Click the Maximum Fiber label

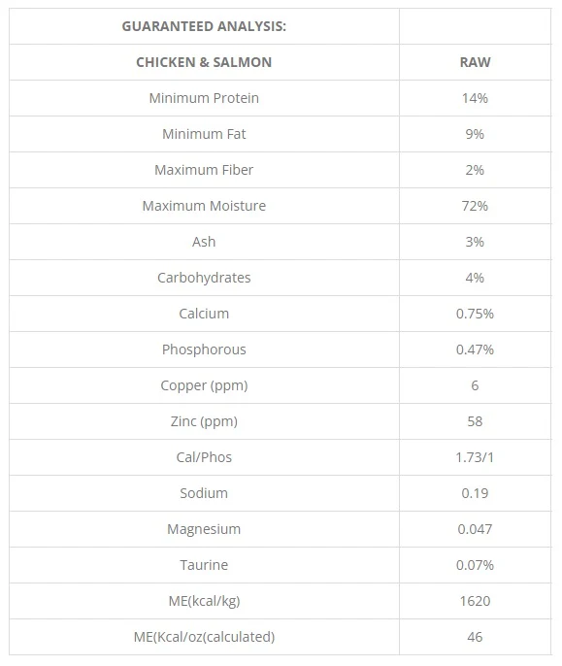(x=204, y=170)
